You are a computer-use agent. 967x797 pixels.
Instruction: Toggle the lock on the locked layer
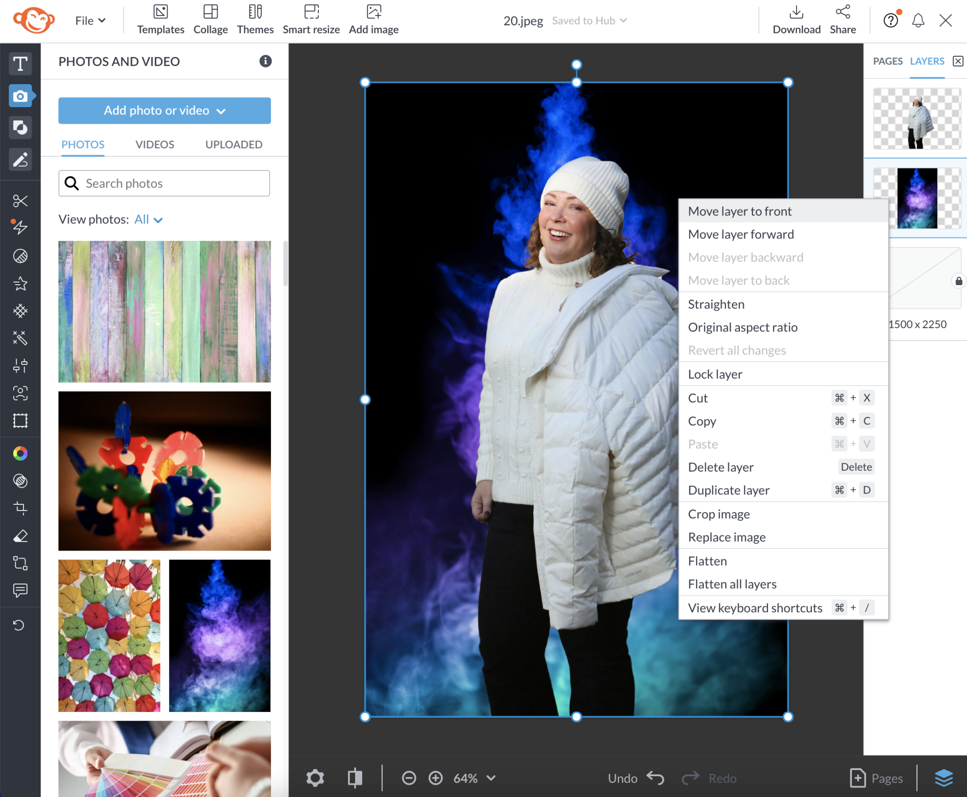(958, 281)
